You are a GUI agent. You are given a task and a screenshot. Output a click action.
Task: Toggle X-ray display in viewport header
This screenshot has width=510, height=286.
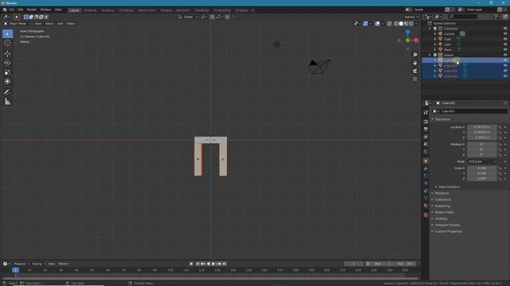(x=390, y=24)
